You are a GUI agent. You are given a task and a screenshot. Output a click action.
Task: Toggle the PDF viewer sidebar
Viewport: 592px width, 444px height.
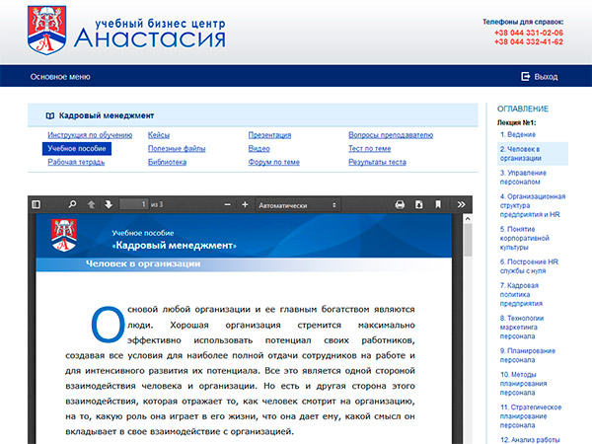37,204
